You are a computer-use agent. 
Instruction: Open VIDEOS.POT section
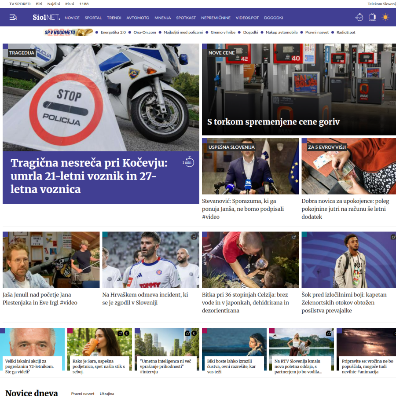coord(247,18)
